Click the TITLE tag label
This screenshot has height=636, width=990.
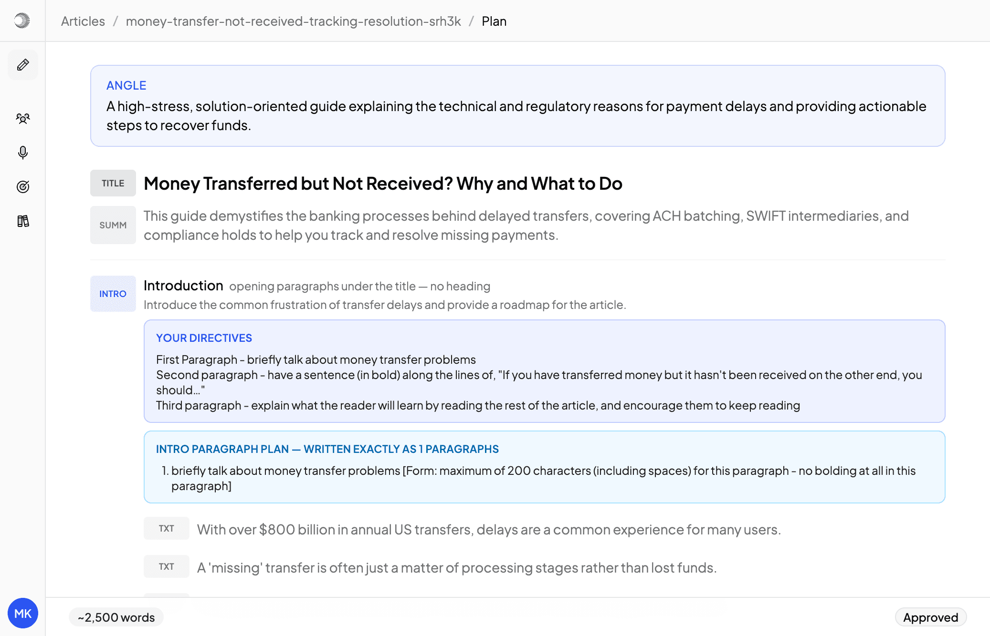[x=113, y=183]
